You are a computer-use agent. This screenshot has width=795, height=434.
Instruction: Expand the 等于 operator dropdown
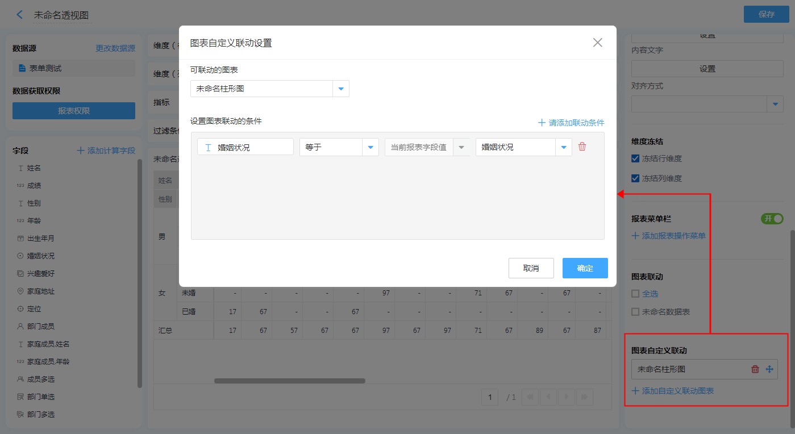coord(370,147)
